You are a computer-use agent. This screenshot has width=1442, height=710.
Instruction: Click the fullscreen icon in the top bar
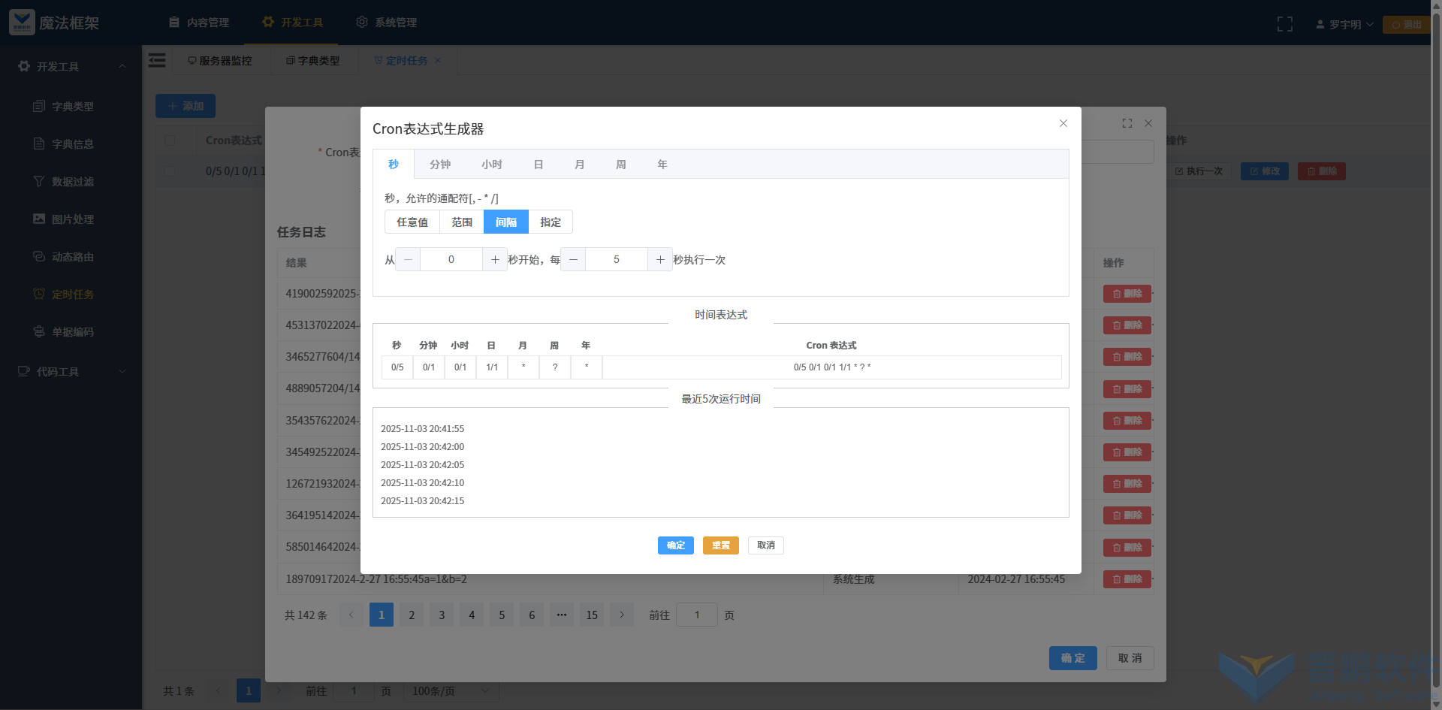pos(1285,23)
